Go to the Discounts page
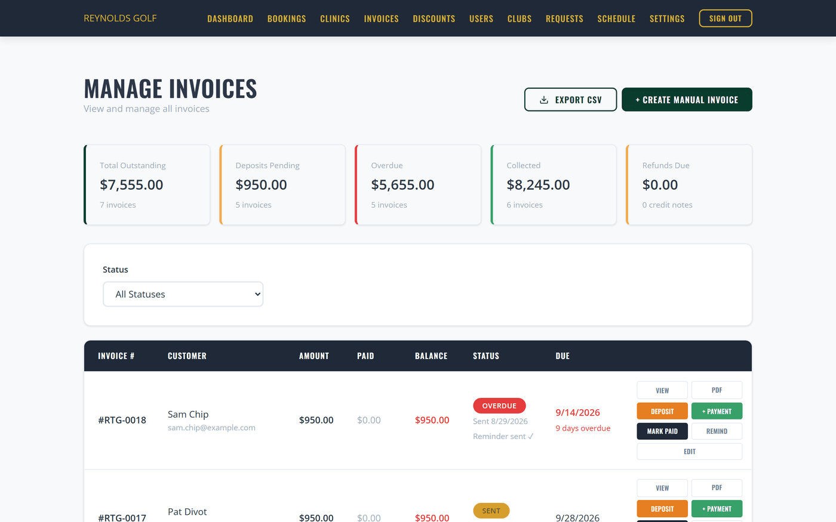Image resolution: width=836 pixels, height=522 pixels. (434, 18)
